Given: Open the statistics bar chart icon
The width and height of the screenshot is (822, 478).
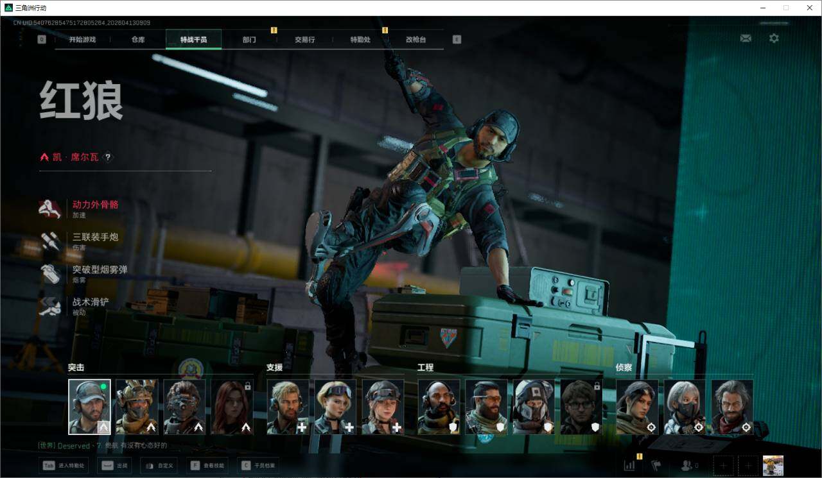Looking at the screenshot, I should pyautogui.click(x=629, y=466).
